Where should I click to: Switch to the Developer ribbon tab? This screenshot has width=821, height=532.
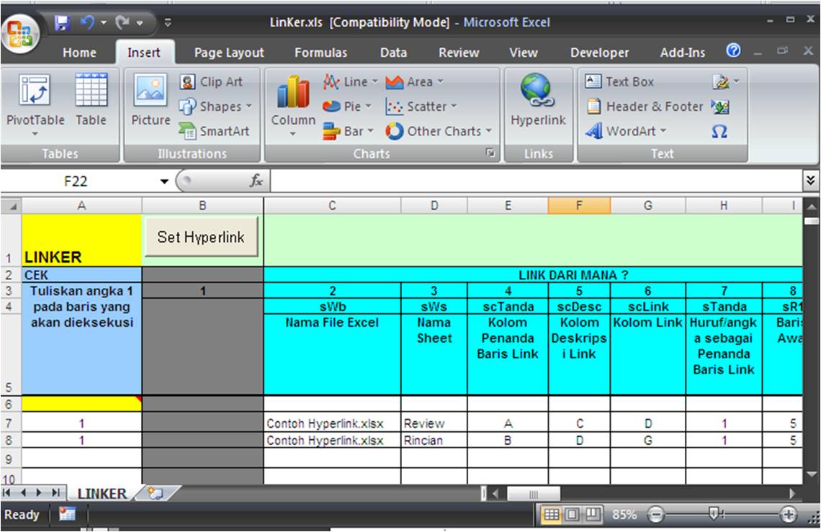[x=598, y=53]
